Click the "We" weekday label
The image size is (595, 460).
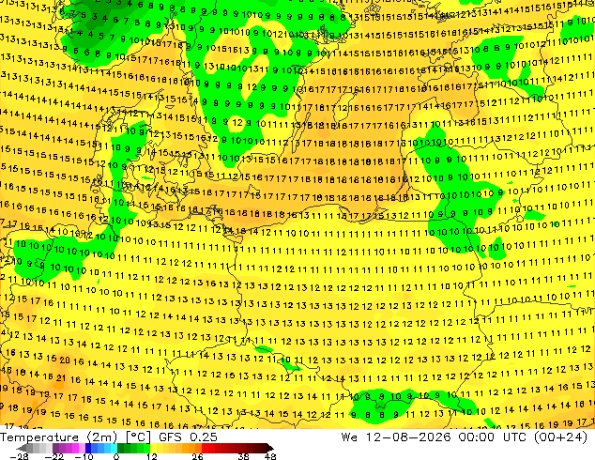tap(349, 437)
